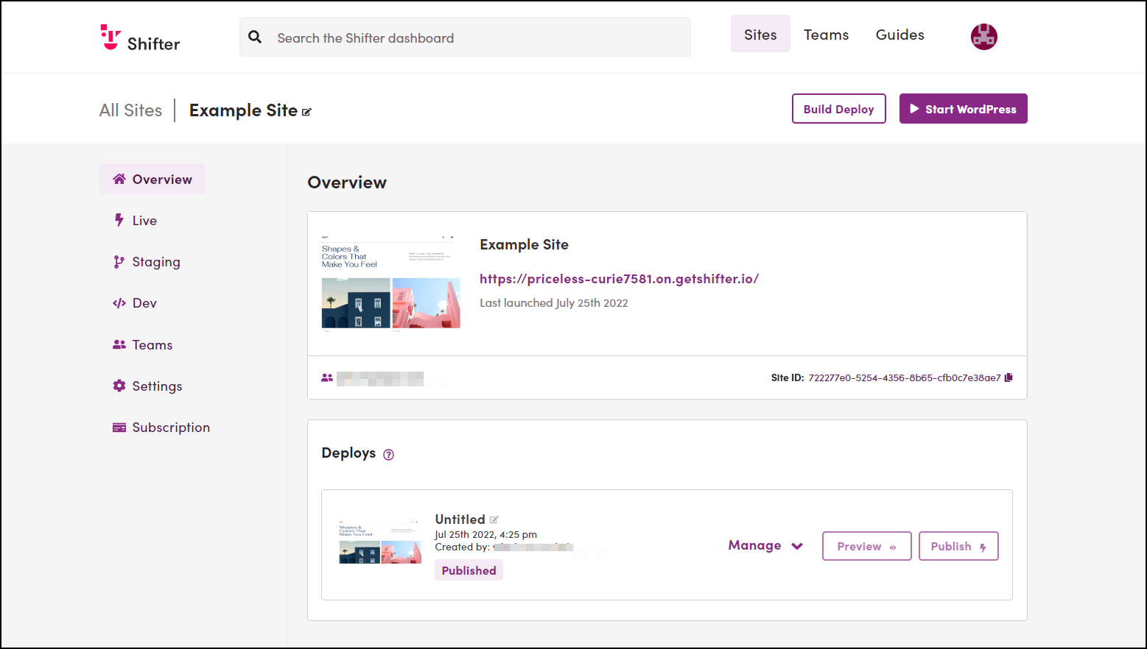Screen dimensions: 1147x649
Task: Click the Untitled deploy thumbnail
Action: [x=380, y=543]
